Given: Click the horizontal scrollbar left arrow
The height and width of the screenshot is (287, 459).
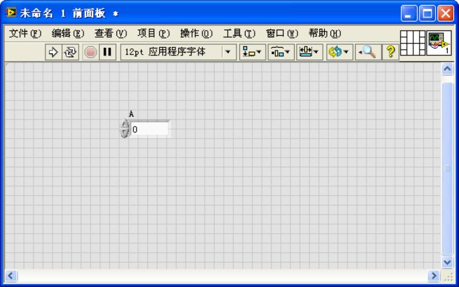Looking at the screenshot, I should coord(11,276).
